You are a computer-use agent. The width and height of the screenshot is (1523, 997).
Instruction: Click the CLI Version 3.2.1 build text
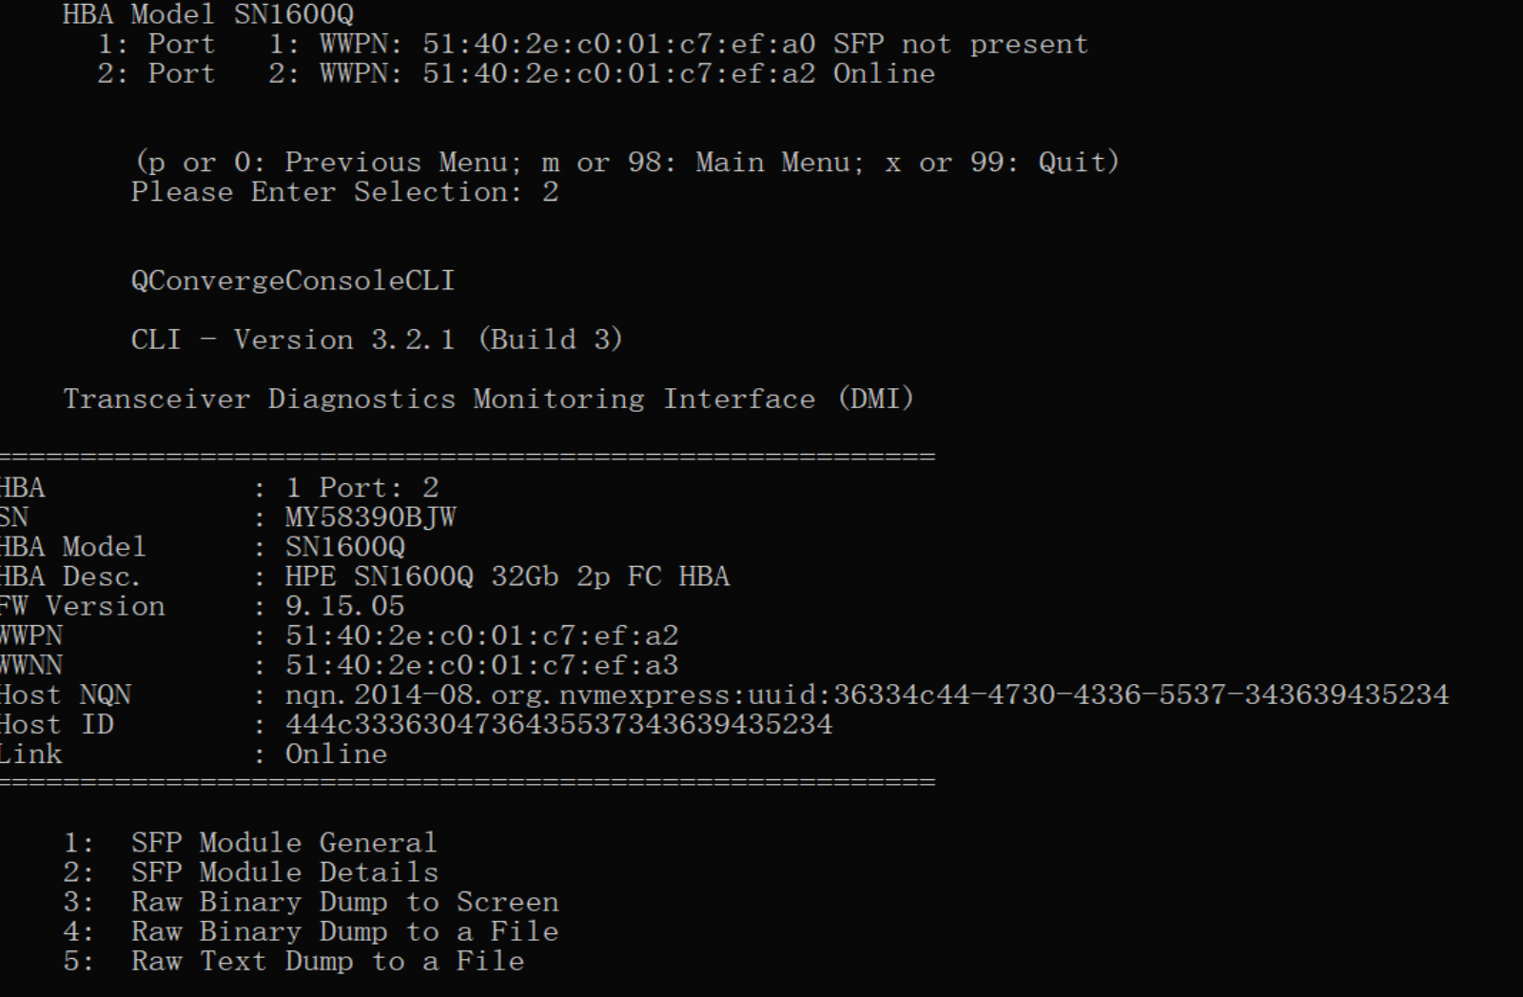pos(377,340)
